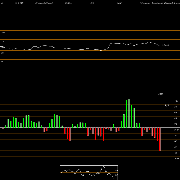The image size is (180, 180).
Task: Click the '-100' label on MR axis
Action: pyautogui.click(x=176, y=159)
